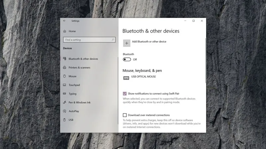Open AutoPlay settings
266x149 pixels.
tap(74, 111)
